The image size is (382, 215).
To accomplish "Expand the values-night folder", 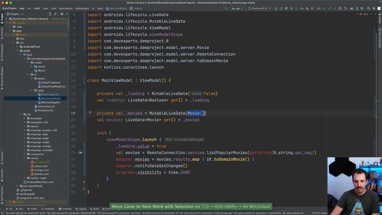I will (24, 178).
